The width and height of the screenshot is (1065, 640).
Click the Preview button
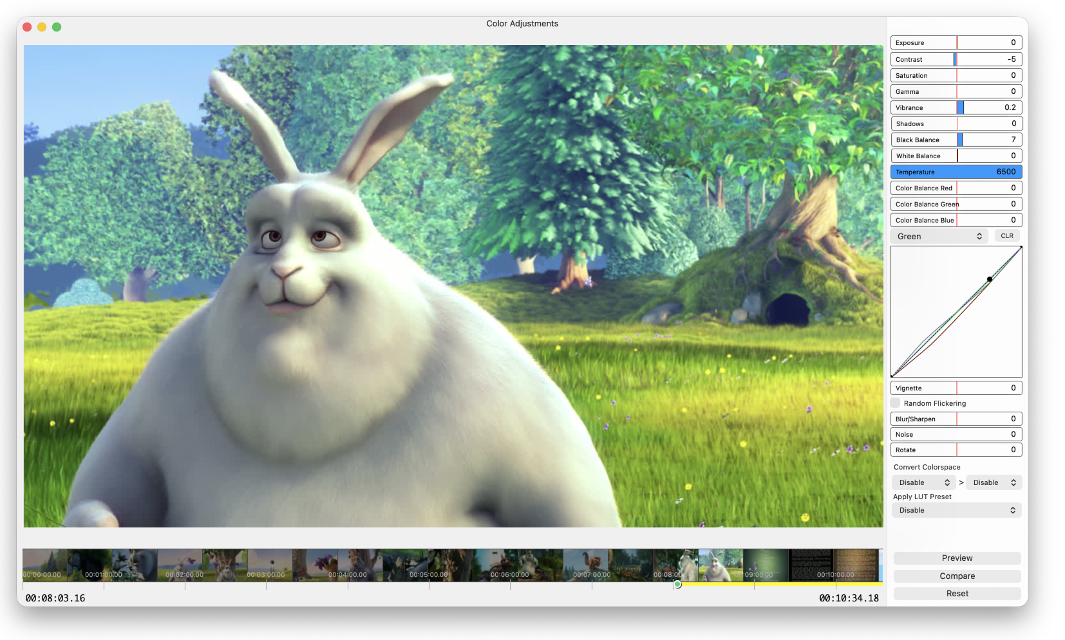[957, 558]
